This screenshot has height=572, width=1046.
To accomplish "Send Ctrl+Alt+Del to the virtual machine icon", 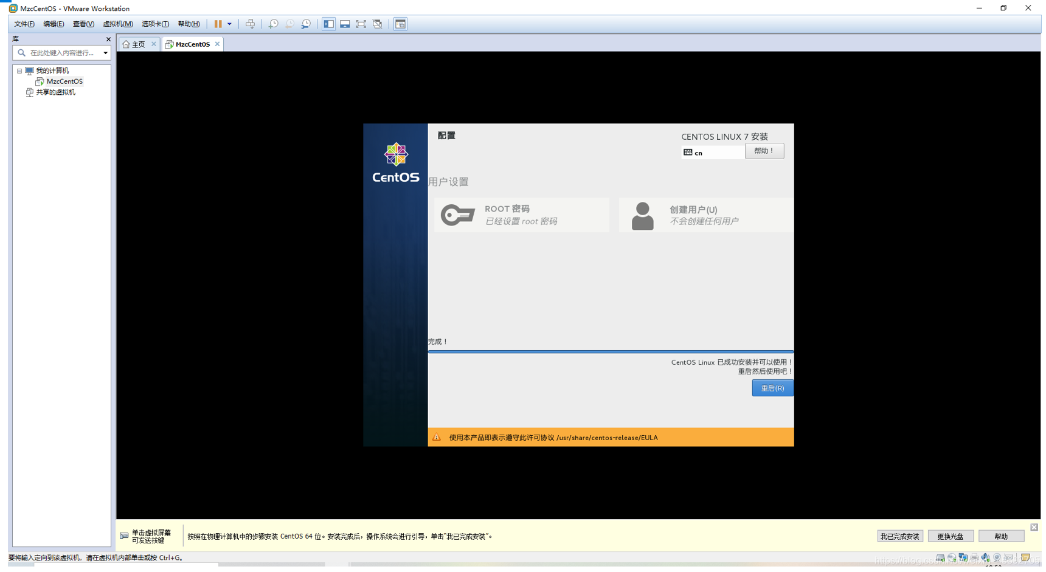I will pos(250,24).
